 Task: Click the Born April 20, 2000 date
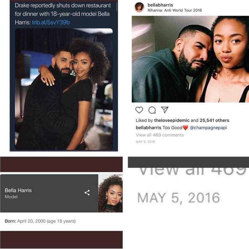pos(31,221)
